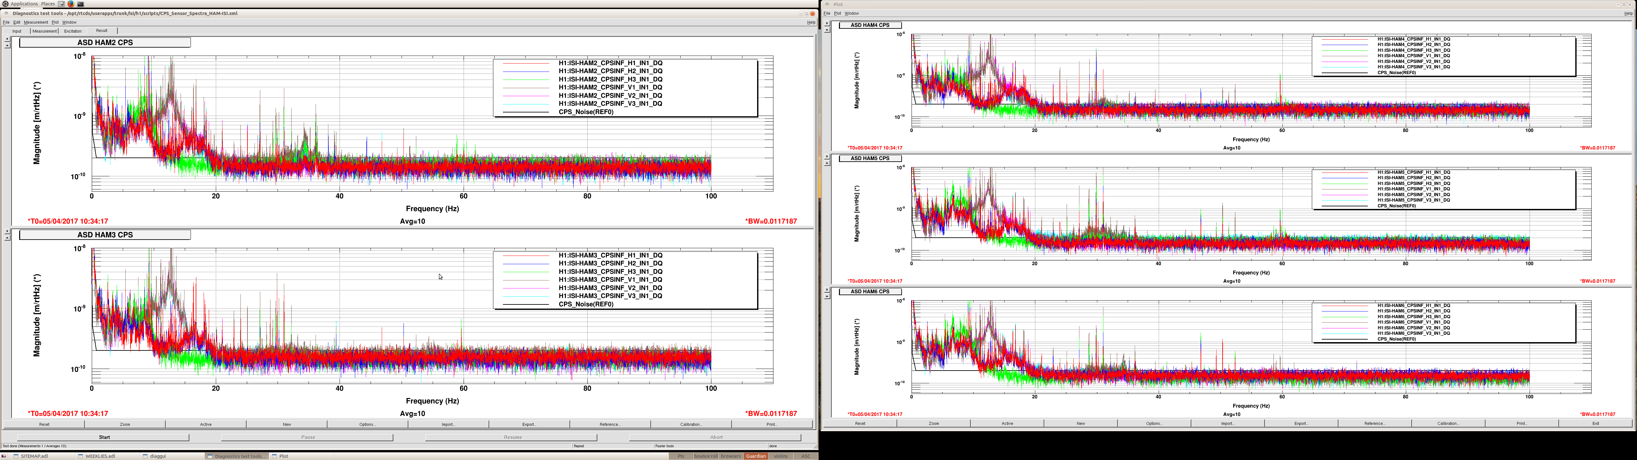Screen dimensions: 1637x460
Task: Click Import... in Diagnostics test tools window
Action: 448,425
